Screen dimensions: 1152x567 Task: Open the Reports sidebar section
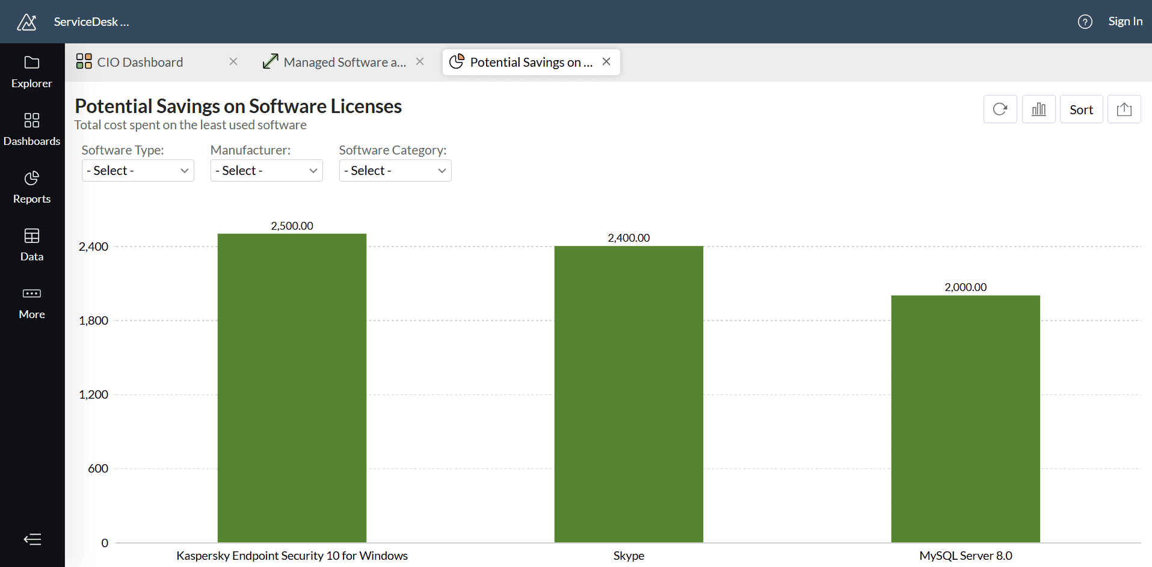click(x=32, y=188)
